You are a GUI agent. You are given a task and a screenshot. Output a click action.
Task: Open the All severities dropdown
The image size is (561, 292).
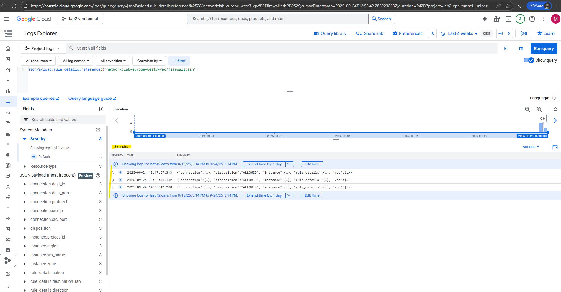tap(113, 61)
